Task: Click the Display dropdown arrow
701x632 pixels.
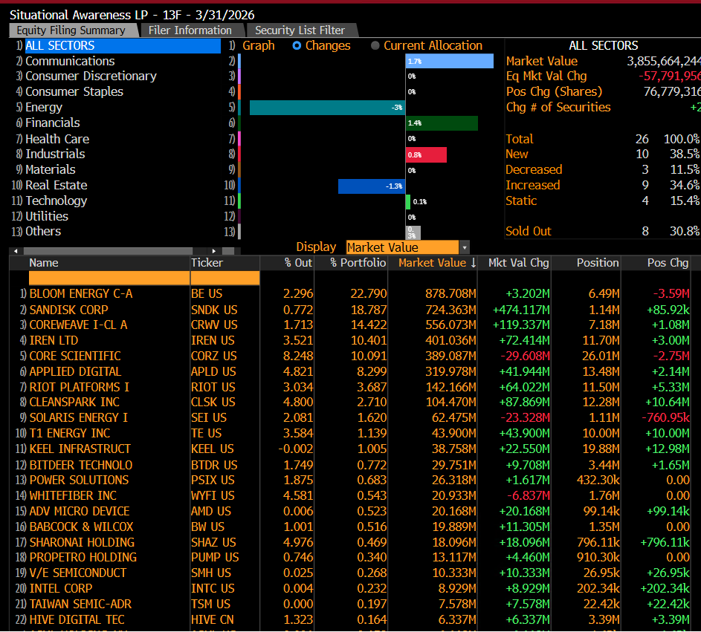Action: [x=465, y=247]
